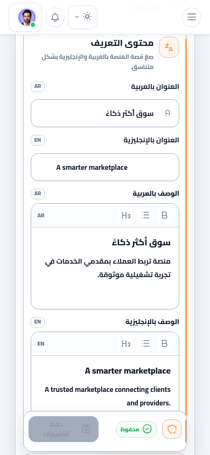This screenshot has width=210, height=455.
Task: Open the notifications bell
Action: coord(55,17)
